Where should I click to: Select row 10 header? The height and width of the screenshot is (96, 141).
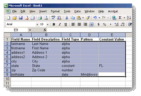(7, 79)
